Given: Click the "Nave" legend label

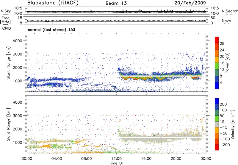Looking at the screenshot, I should tap(226, 21).
